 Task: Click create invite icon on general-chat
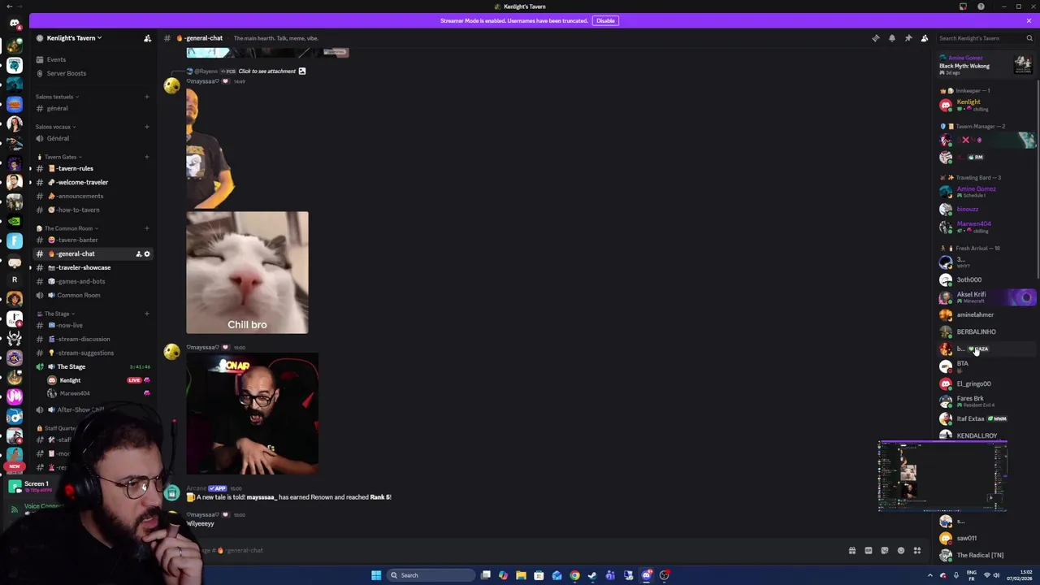pyautogui.click(x=138, y=254)
